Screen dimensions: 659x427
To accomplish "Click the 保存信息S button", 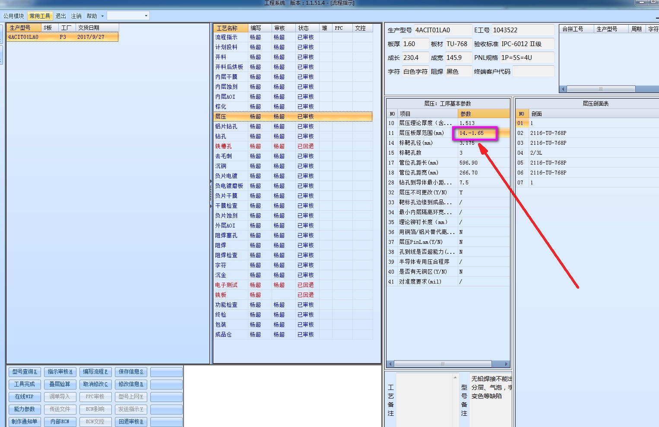I will coord(131,372).
